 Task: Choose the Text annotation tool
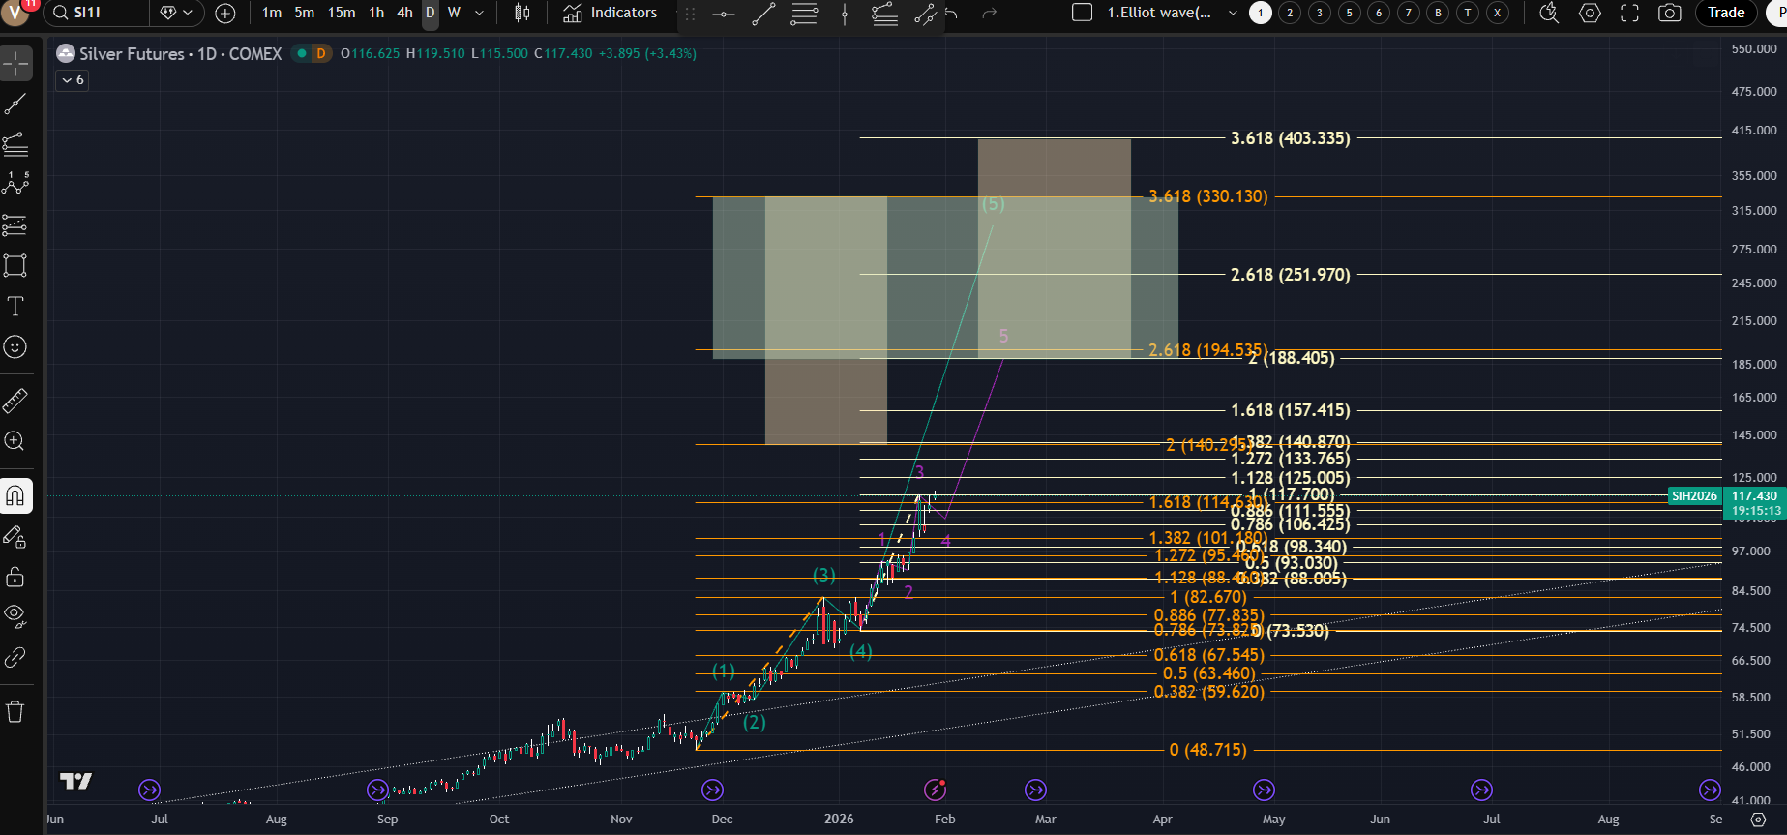pos(15,307)
